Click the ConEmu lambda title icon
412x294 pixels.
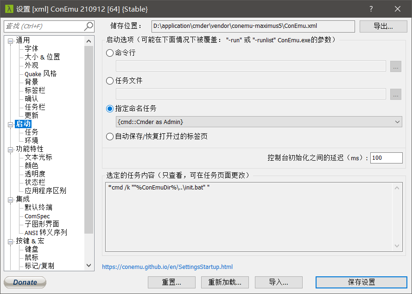tap(9, 9)
